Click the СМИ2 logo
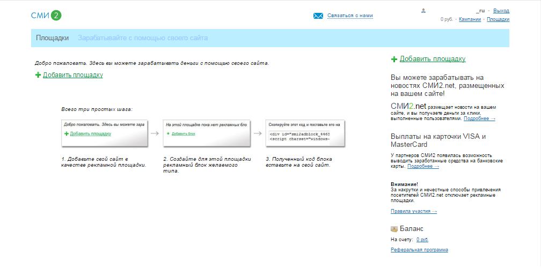This screenshot has width=541, height=268. 46,15
